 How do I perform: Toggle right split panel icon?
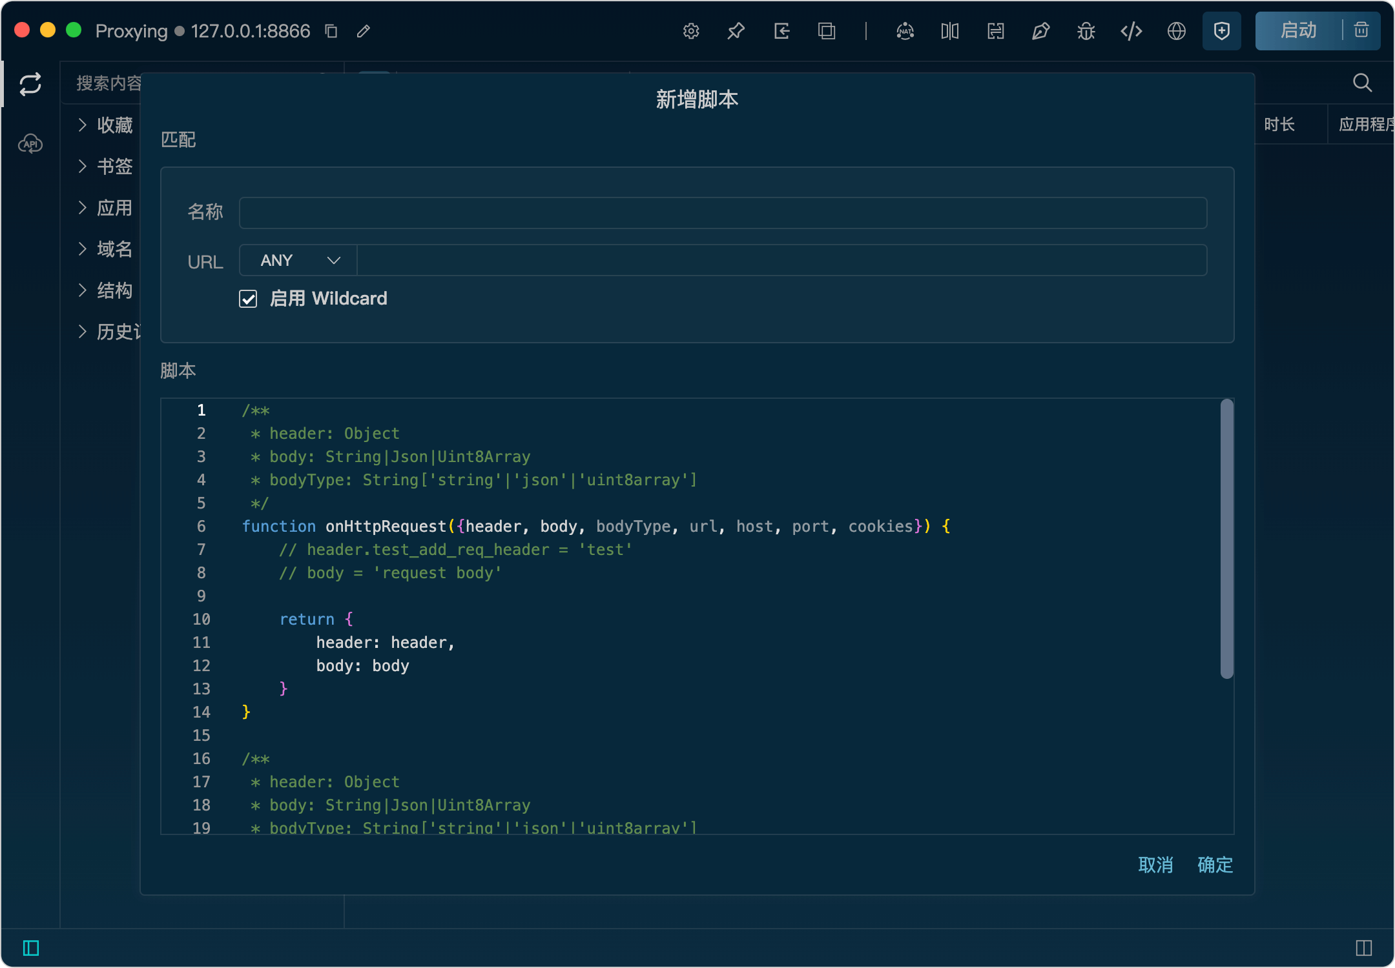pos(1363,947)
